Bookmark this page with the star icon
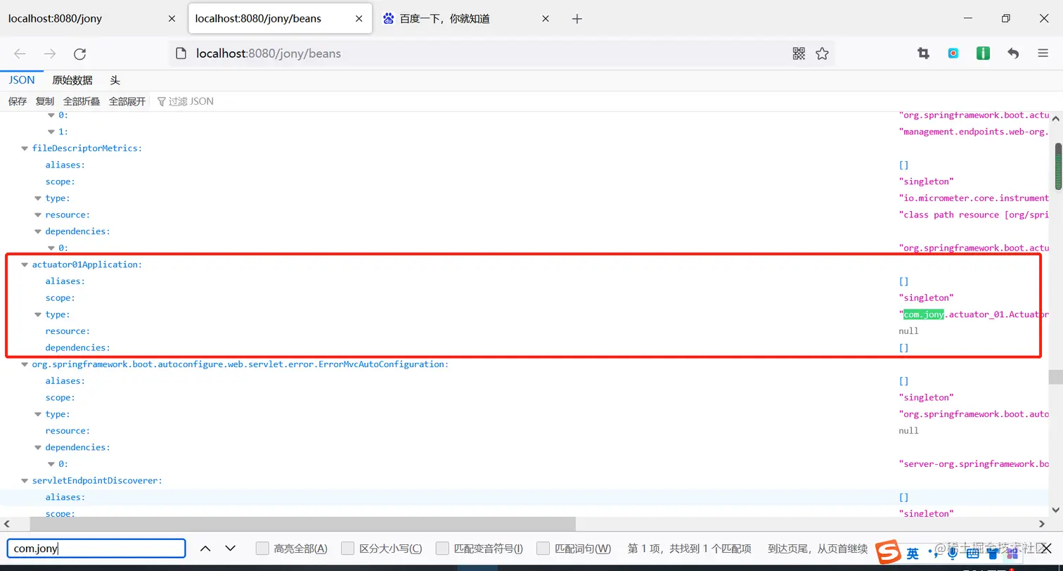Image resolution: width=1063 pixels, height=571 pixels. click(x=822, y=53)
